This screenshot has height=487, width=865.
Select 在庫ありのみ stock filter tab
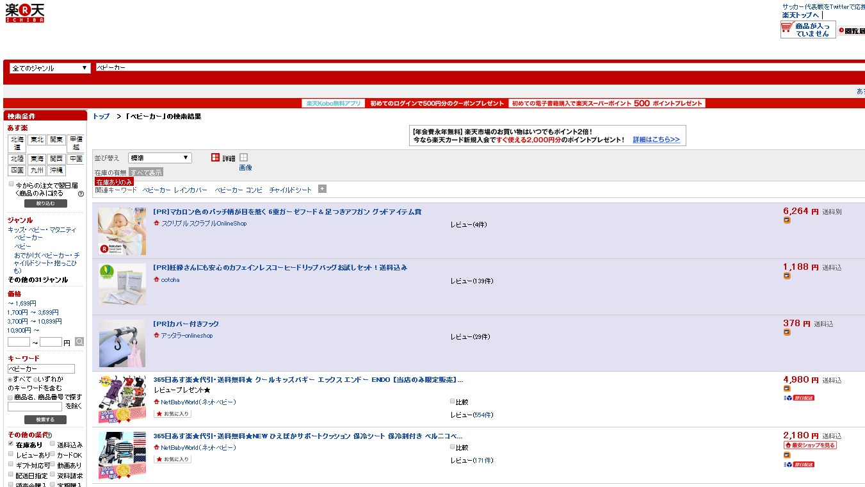pyautogui.click(x=114, y=182)
